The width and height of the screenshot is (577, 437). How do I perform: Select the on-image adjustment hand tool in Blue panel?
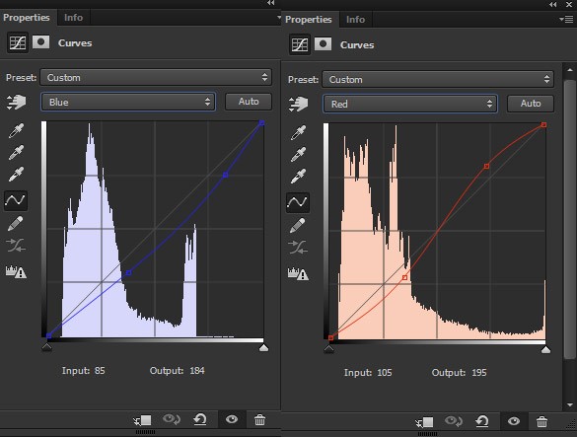pyautogui.click(x=16, y=102)
